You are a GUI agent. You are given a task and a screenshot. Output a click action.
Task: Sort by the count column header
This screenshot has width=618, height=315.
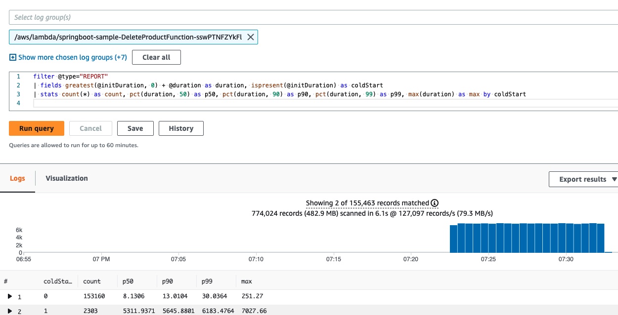pos(92,281)
